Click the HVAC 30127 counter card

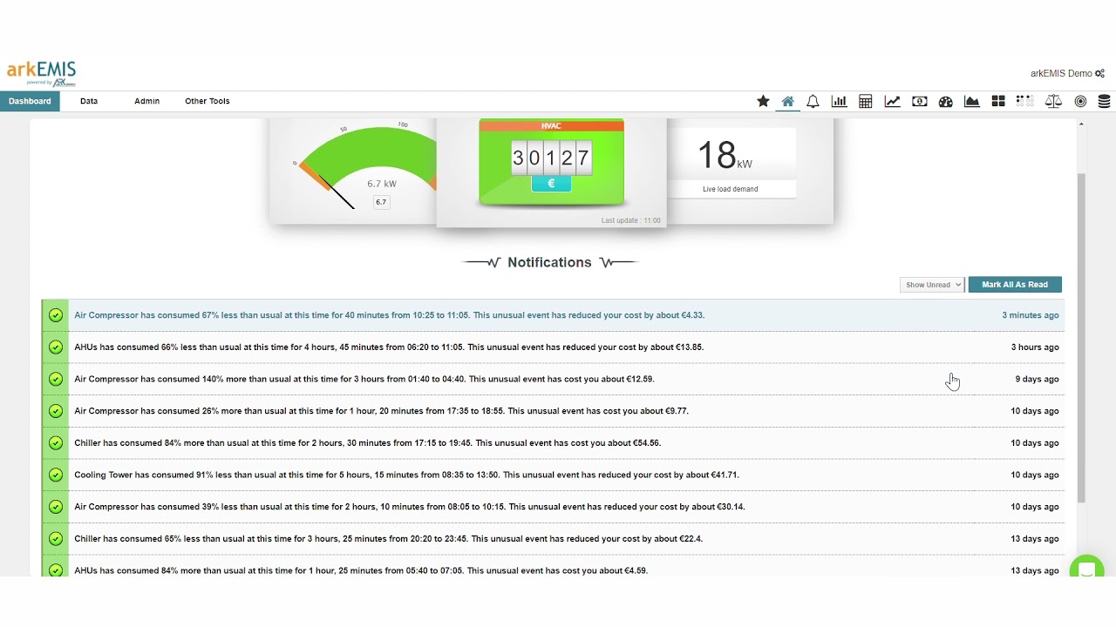551,163
